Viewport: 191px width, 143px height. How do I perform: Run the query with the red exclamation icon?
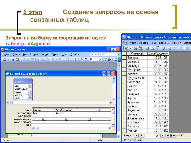point(76,59)
